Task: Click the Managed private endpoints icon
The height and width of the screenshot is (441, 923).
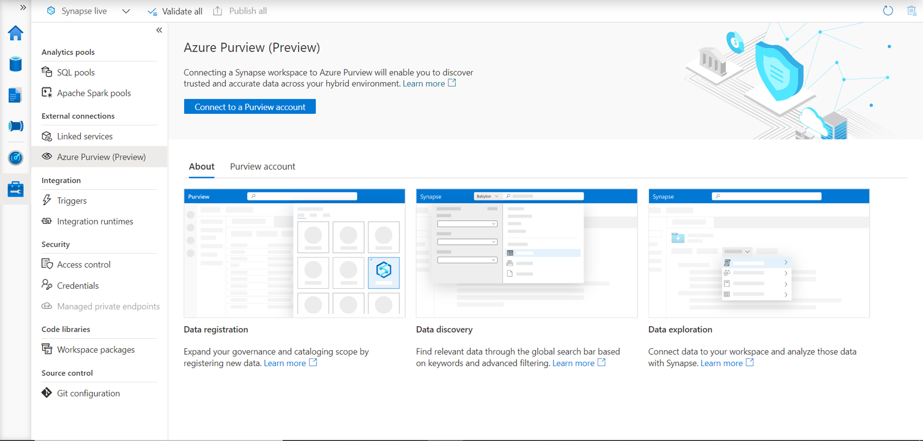Action: pos(47,306)
